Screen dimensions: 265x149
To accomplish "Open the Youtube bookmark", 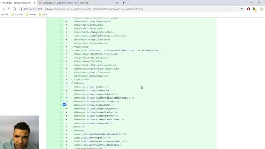I will tap(5, 14).
